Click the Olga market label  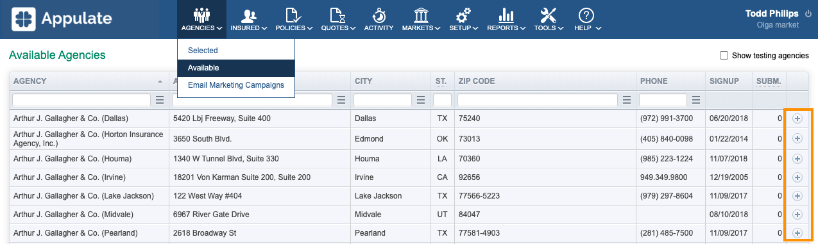778,25
